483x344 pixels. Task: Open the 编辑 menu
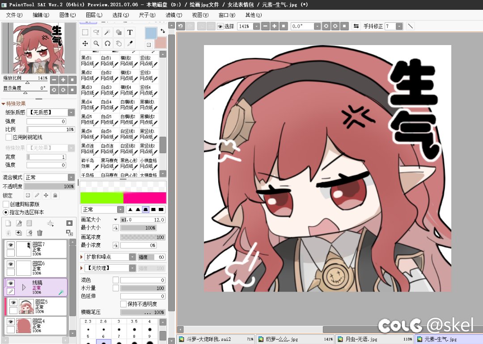coord(41,15)
